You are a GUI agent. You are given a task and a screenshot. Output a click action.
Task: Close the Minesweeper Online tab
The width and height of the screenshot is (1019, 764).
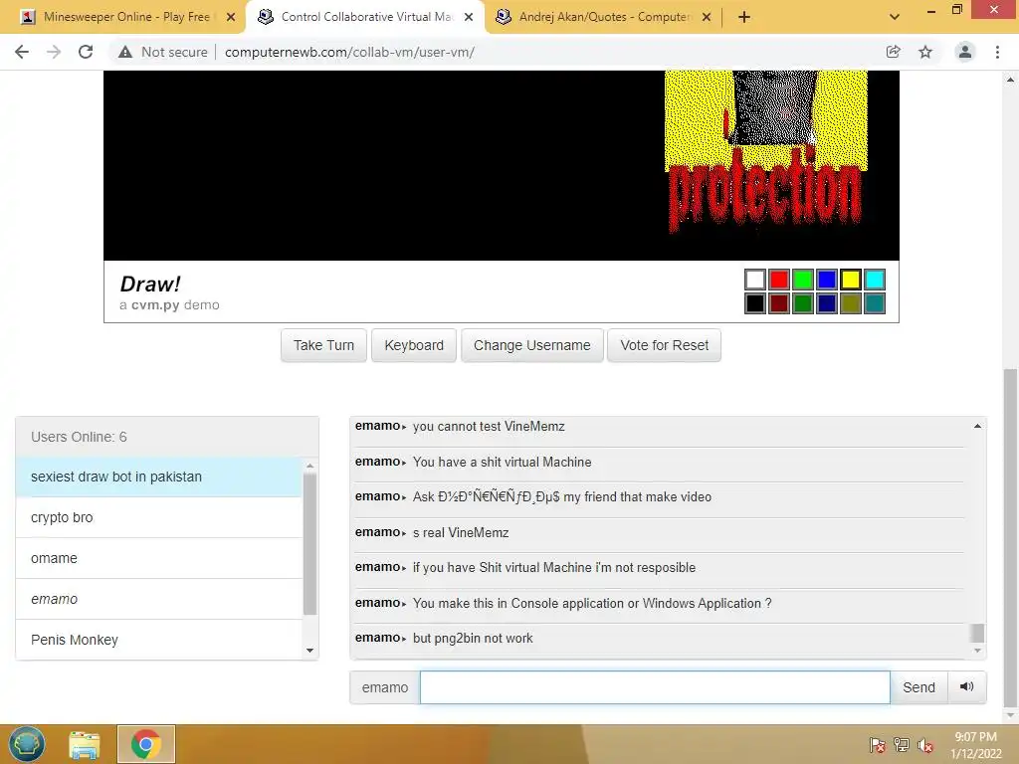[x=231, y=17]
